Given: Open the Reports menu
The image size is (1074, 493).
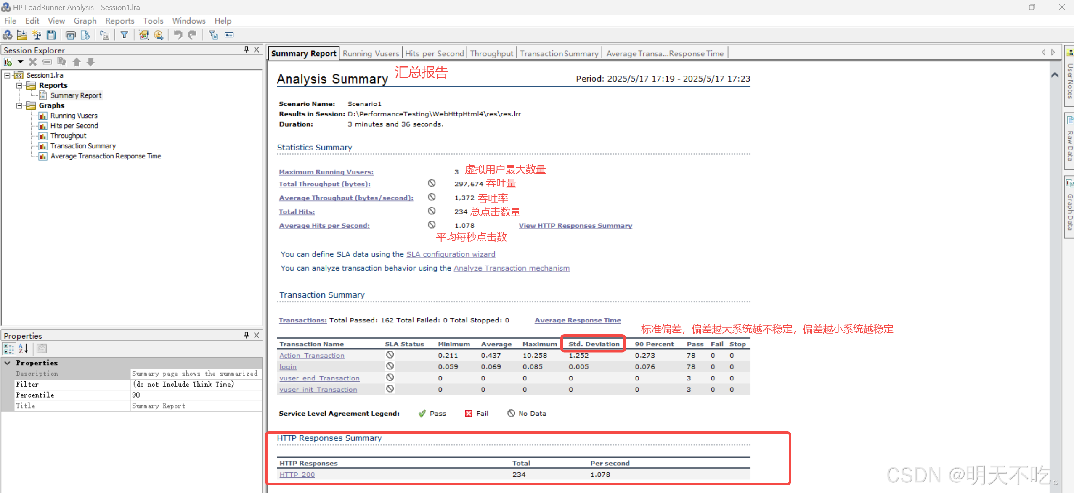Looking at the screenshot, I should [x=119, y=21].
